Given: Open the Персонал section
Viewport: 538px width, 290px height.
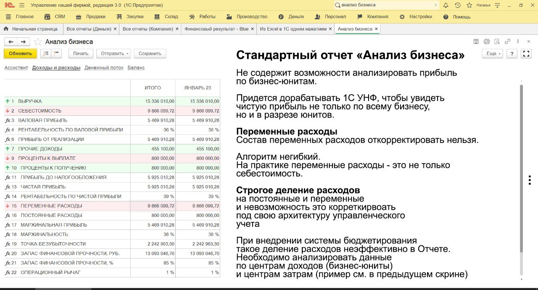Looking at the screenshot, I should [x=330, y=17].
